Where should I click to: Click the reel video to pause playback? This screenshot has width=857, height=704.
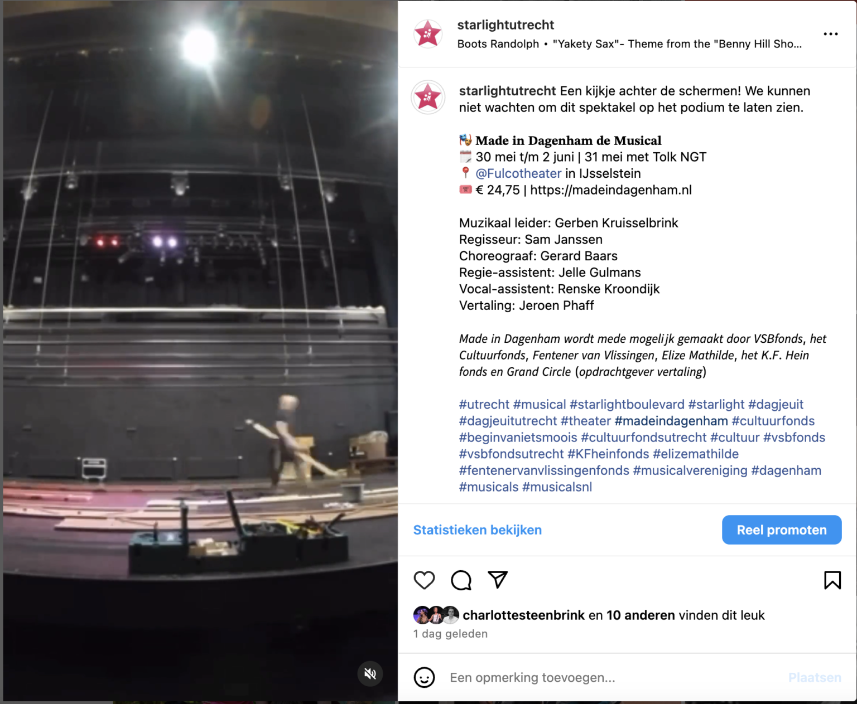200,351
